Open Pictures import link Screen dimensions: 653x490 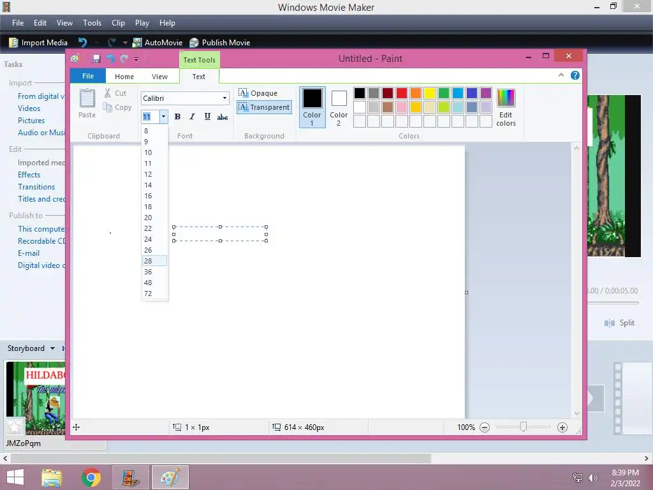click(31, 121)
